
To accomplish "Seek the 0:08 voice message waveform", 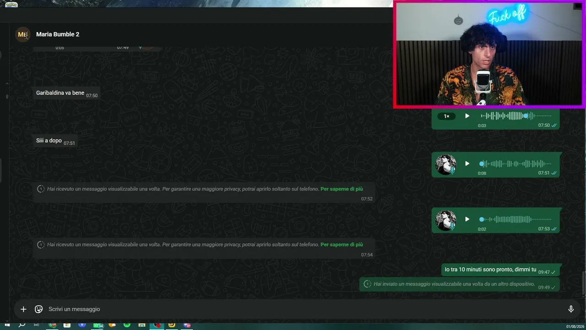I will coord(516,164).
